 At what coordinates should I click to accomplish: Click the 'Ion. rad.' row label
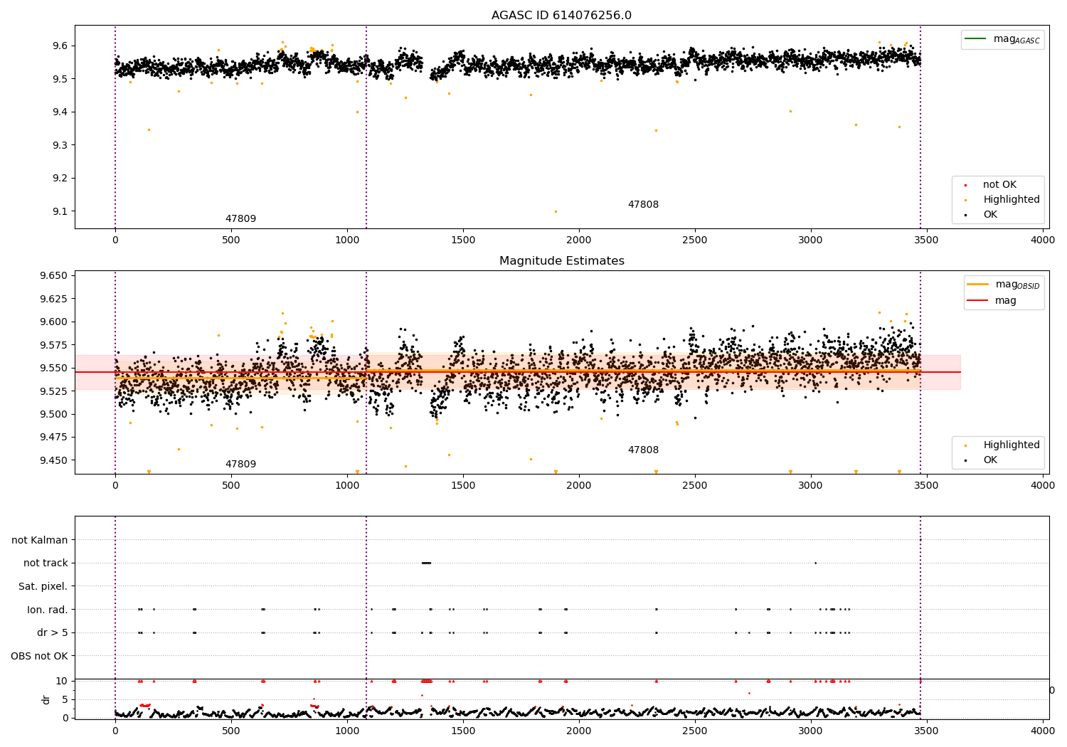click(48, 610)
